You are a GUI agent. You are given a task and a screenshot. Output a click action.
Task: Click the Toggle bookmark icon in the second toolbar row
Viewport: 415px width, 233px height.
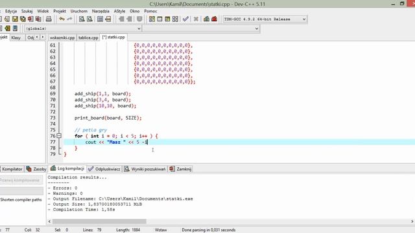[x=7, y=28]
